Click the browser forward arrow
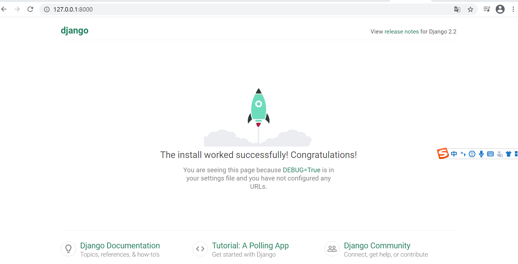 coord(17,9)
